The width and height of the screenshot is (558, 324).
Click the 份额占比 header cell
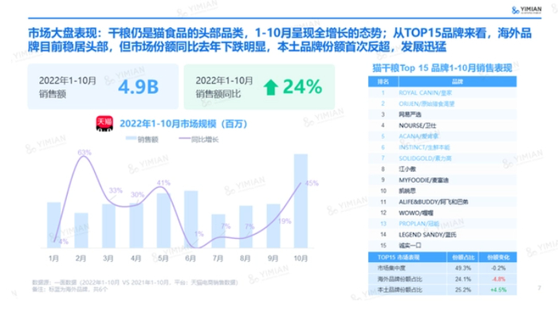(x=462, y=257)
